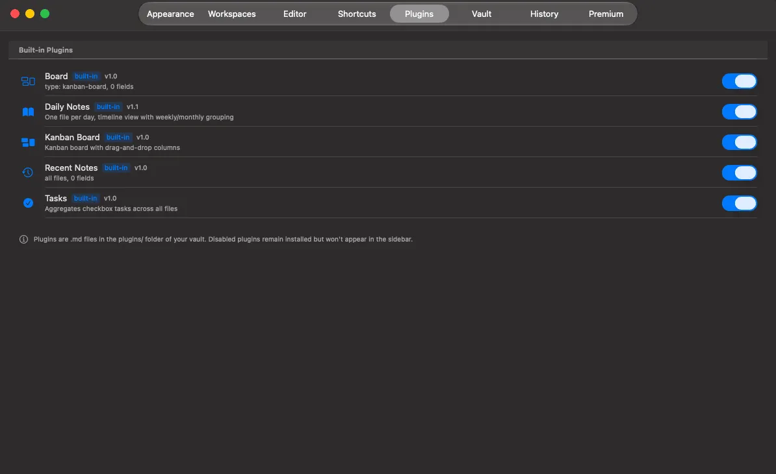Click 'Kanban board with drag-and-drop columns' text
The image size is (776, 474).
pos(112,148)
